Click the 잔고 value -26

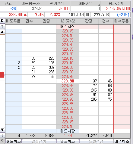coord(13,8)
